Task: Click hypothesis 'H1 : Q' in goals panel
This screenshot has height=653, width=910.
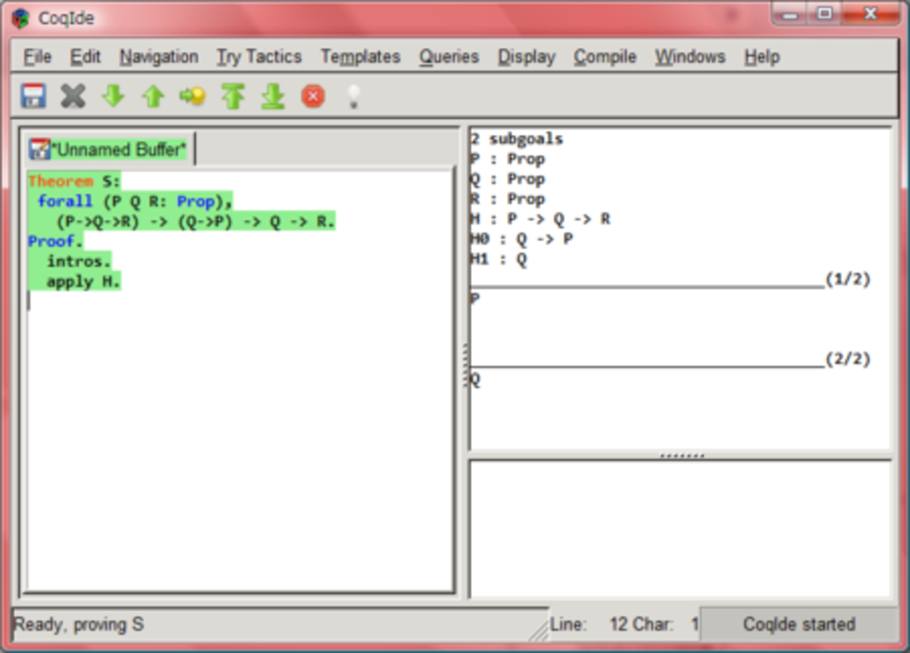Action: tap(498, 260)
